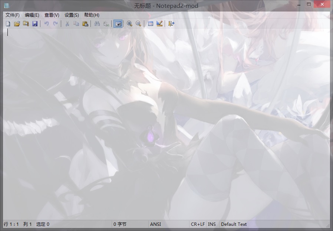Open the Select Scheme toolbar icon
Screen dimensions: 333x231
(x=151, y=24)
